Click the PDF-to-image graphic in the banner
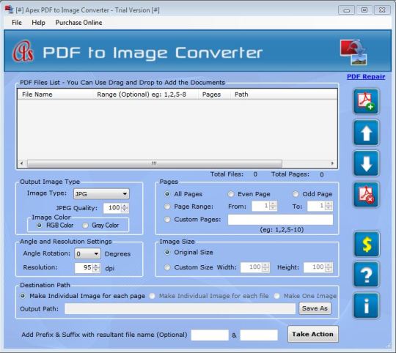 pos(353,52)
